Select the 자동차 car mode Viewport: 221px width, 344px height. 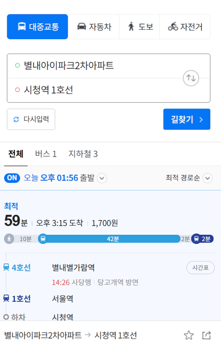[x=94, y=27]
